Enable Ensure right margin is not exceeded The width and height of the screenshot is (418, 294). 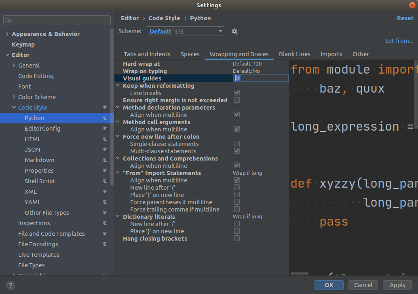click(236, 100)
